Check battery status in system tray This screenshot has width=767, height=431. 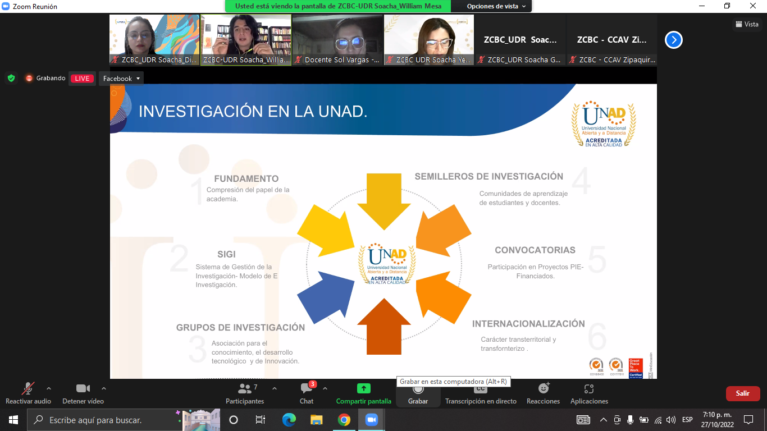644,420
